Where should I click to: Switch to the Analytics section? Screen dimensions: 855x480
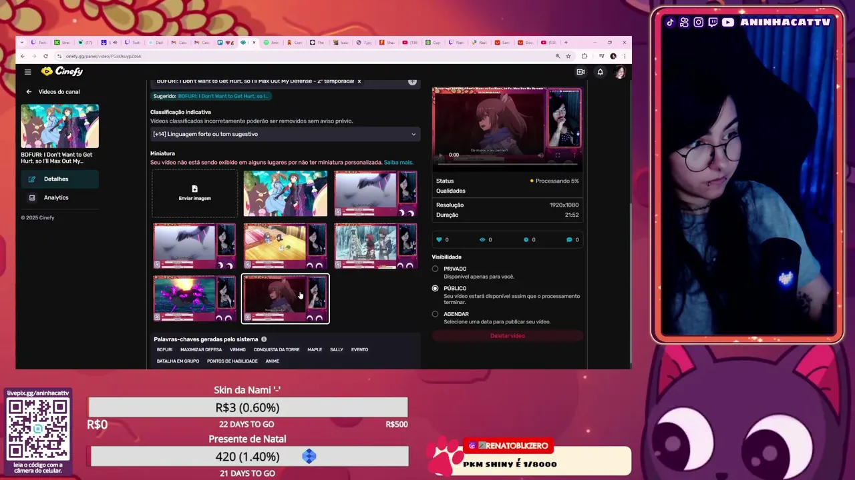[59, 197]
